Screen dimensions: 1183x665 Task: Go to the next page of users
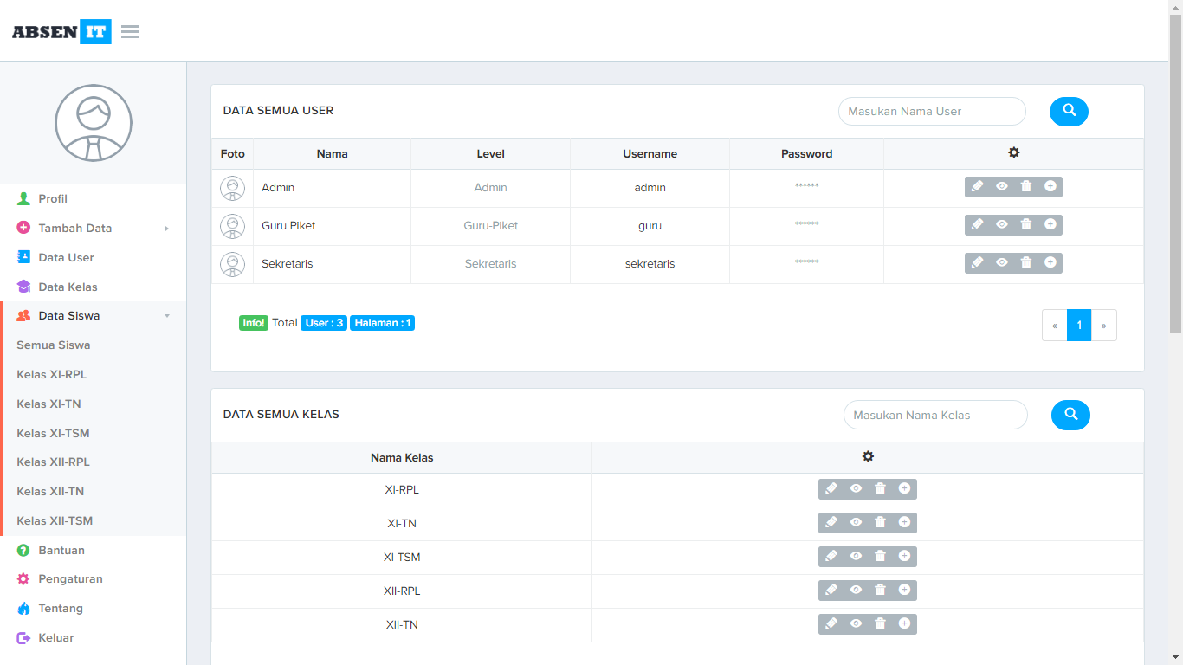pyautogui.click(x=1104, y=326)
